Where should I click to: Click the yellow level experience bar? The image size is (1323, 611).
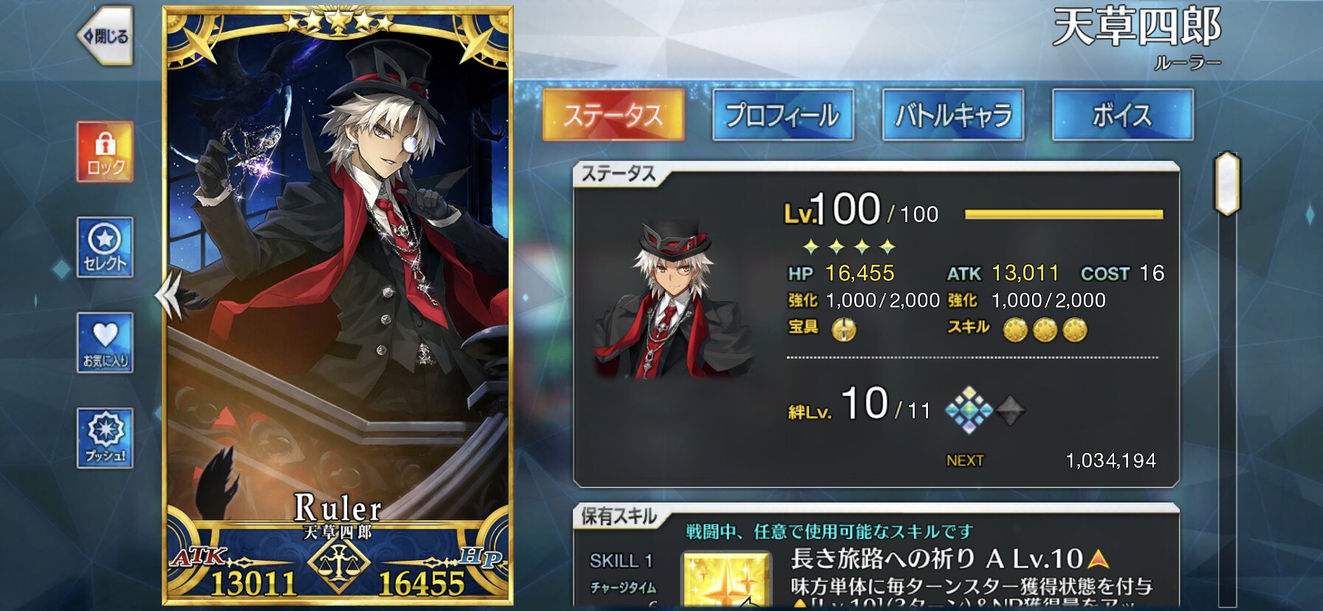[x=1064, y=215]
